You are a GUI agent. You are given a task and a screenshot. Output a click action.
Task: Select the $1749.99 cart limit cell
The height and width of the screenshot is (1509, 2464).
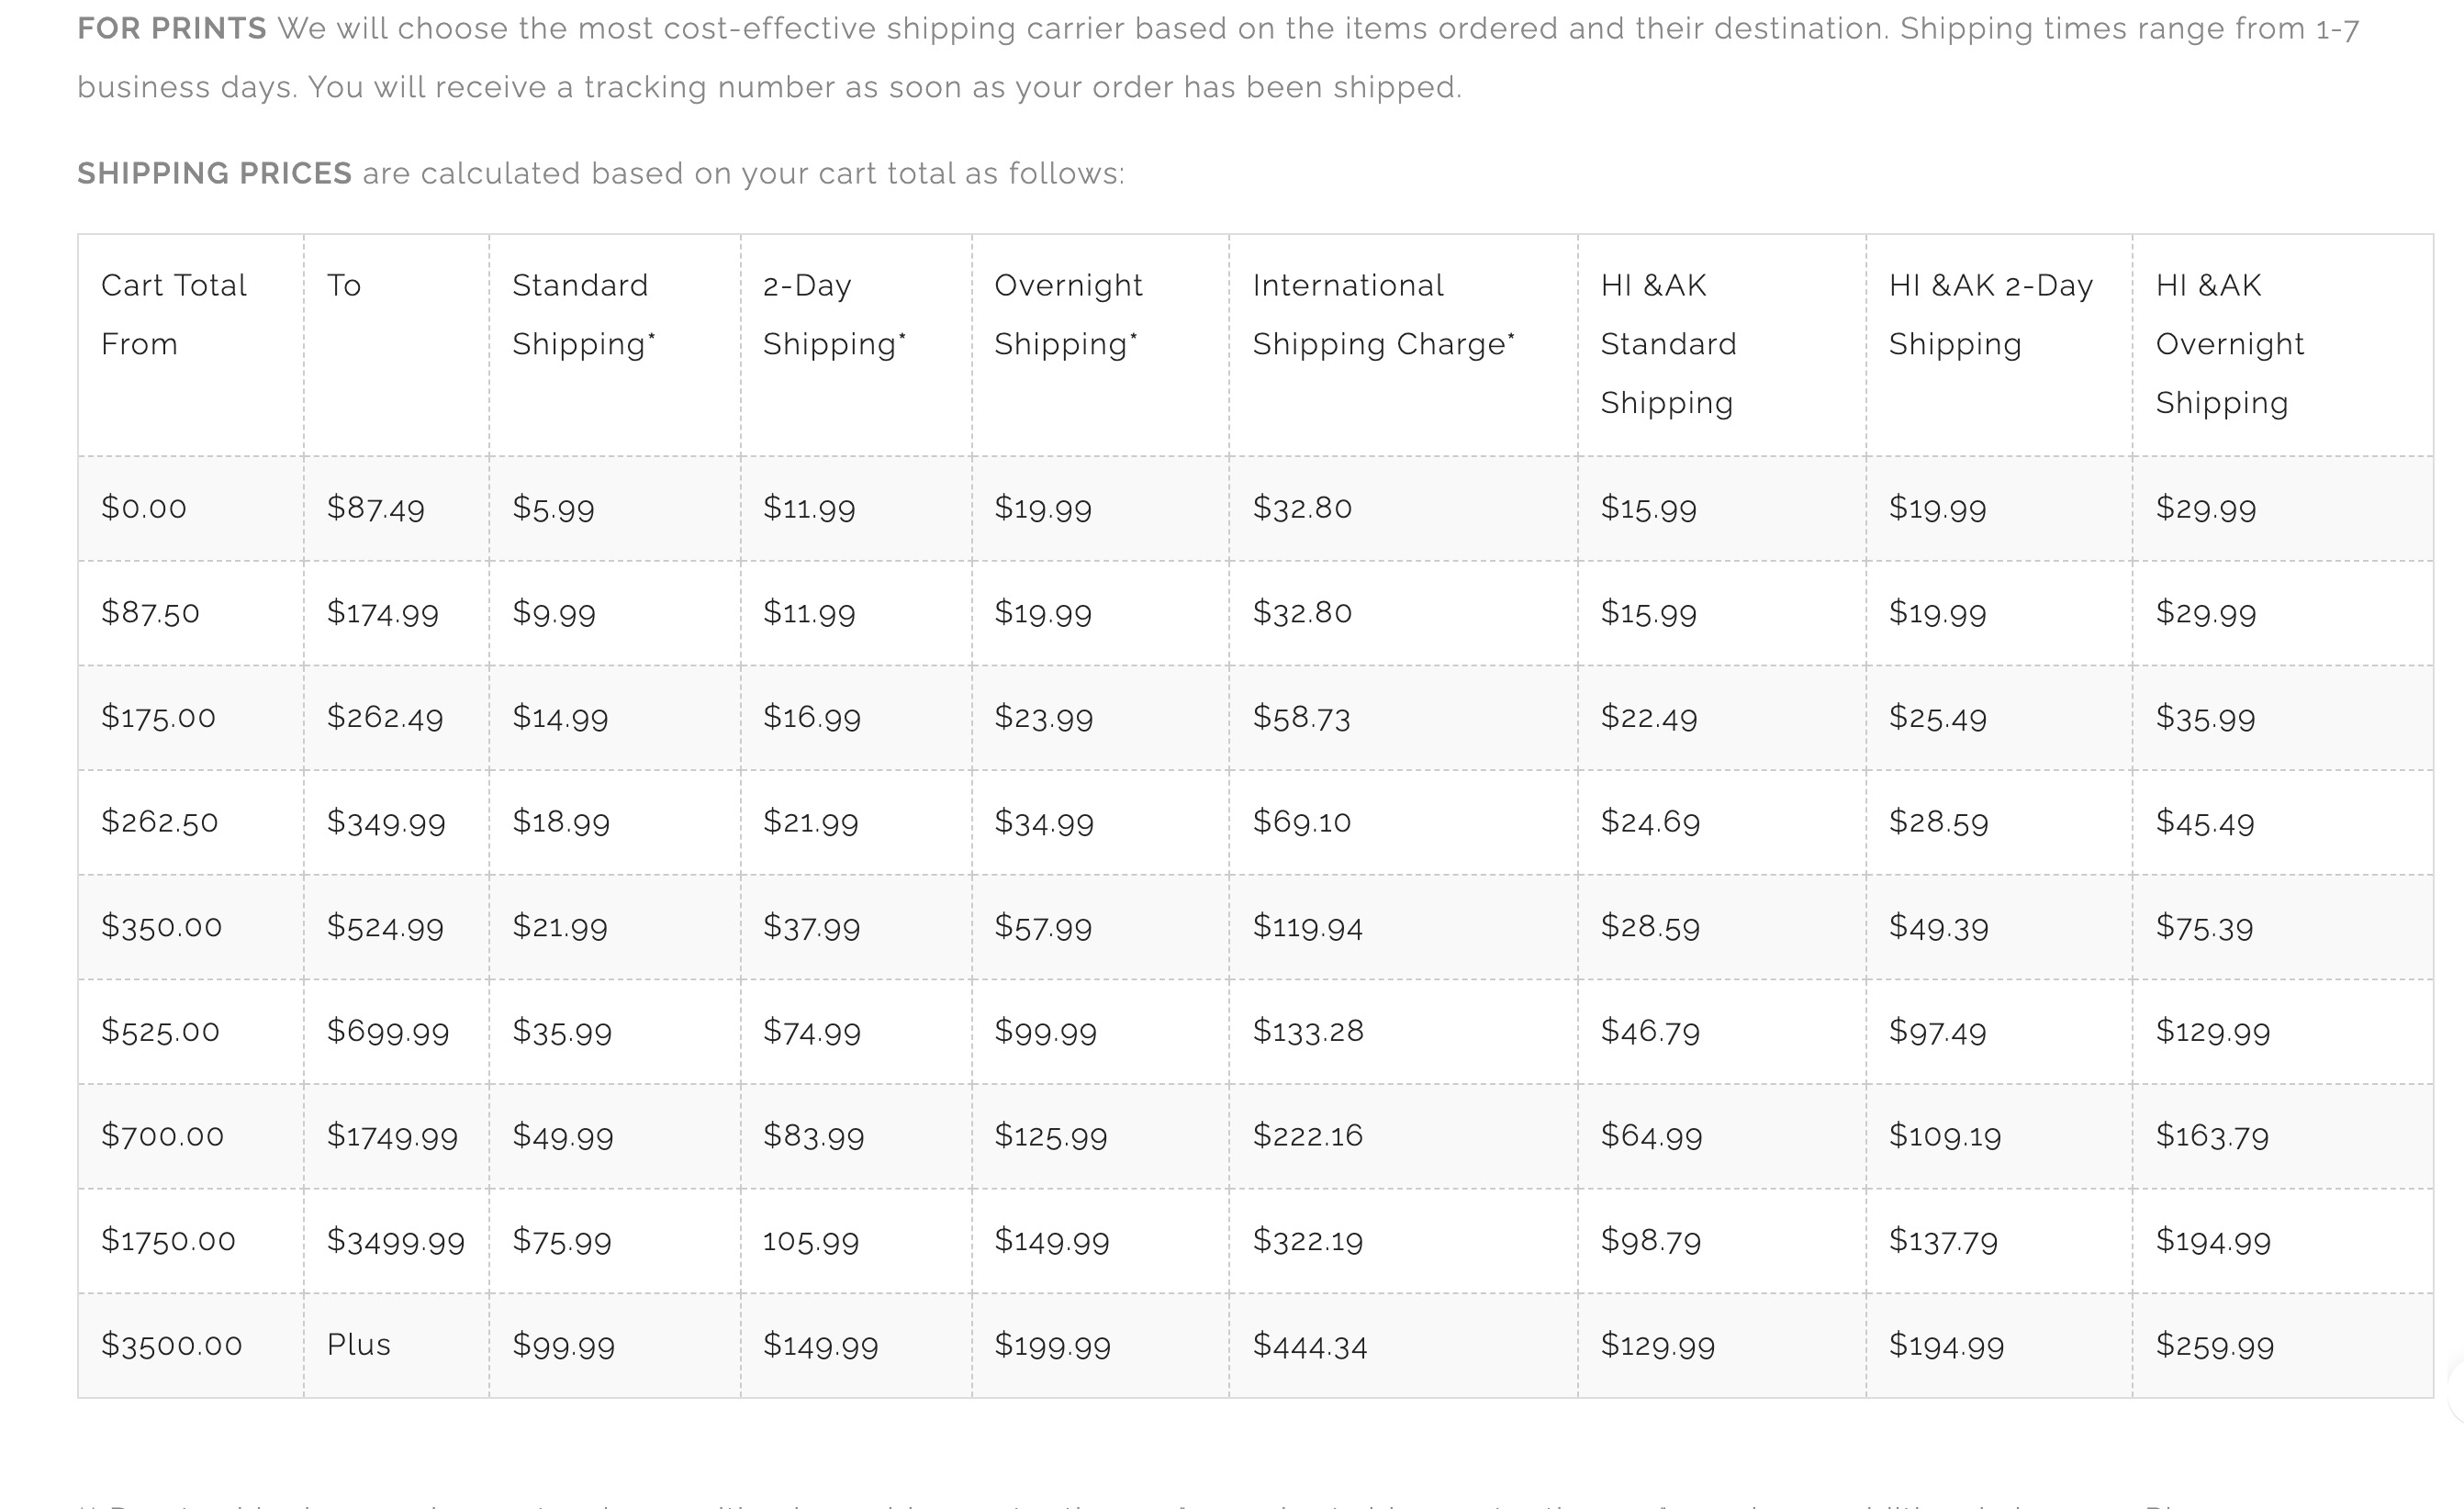coord(397,1136)
